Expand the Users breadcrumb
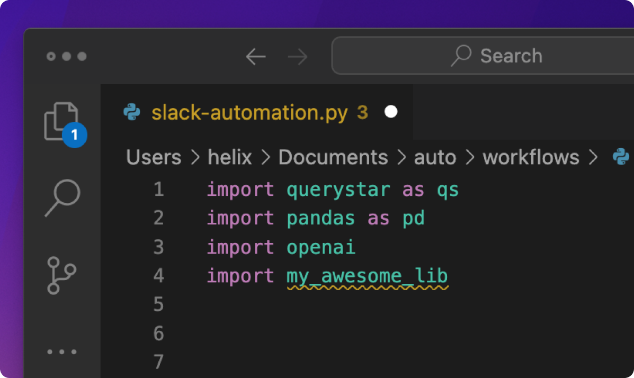The width and height of the screenshot is (634, 378). (x=154, y=157)
